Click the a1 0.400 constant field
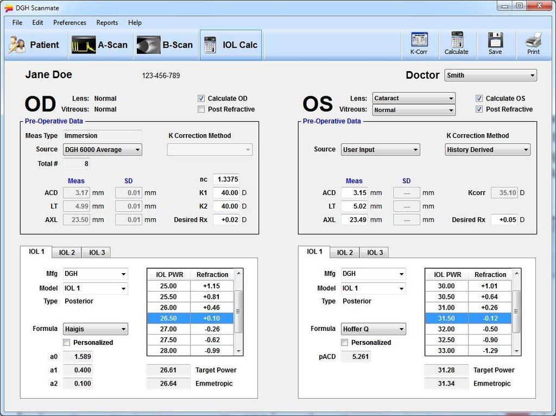The image size is (556, 416). tap(78, 370)
